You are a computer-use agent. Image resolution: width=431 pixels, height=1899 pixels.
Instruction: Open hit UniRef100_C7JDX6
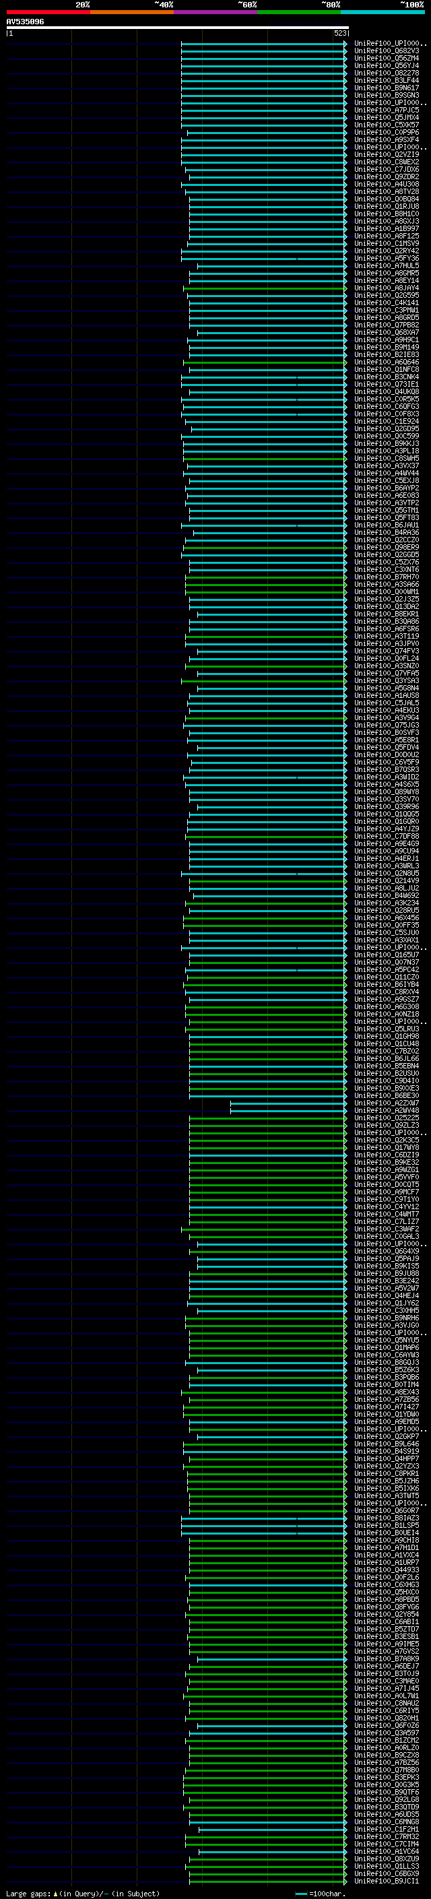tap(387, 170)
